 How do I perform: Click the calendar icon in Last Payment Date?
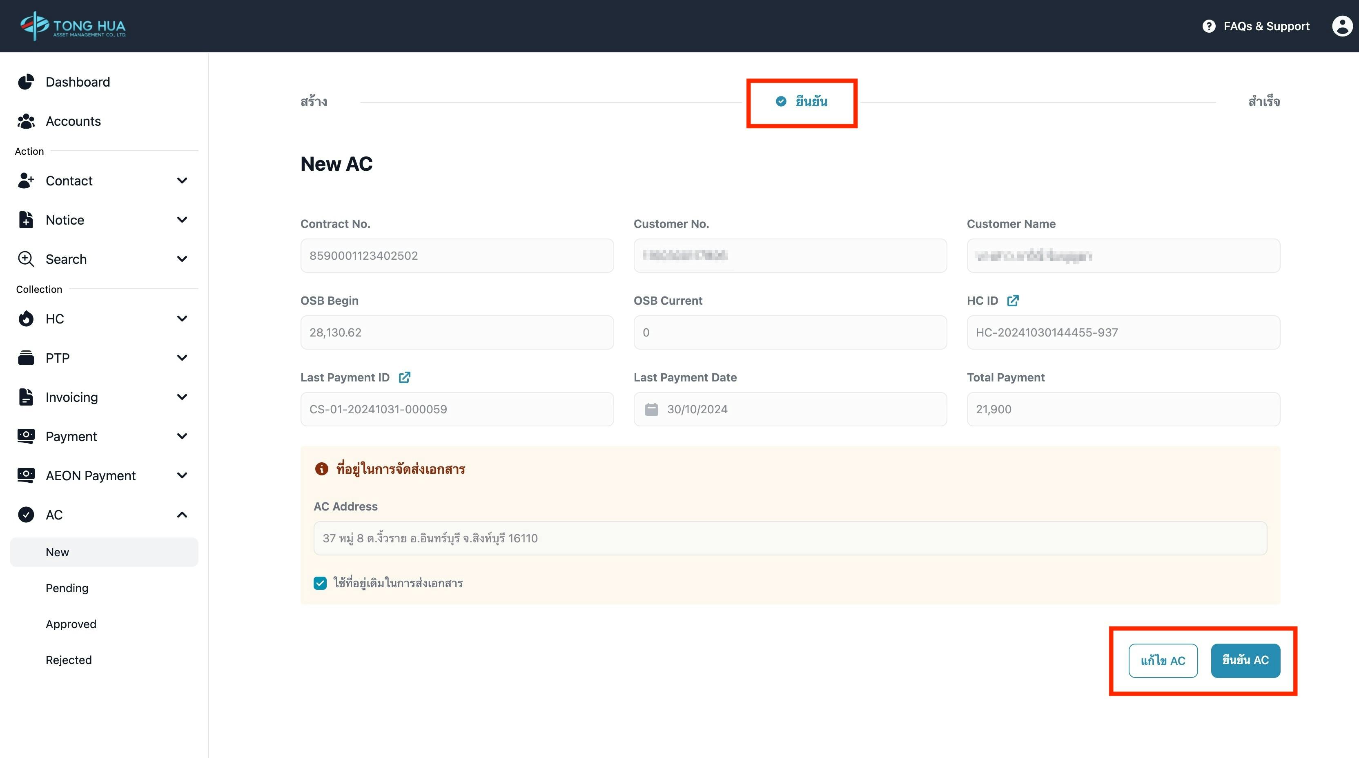coord(652,409)
